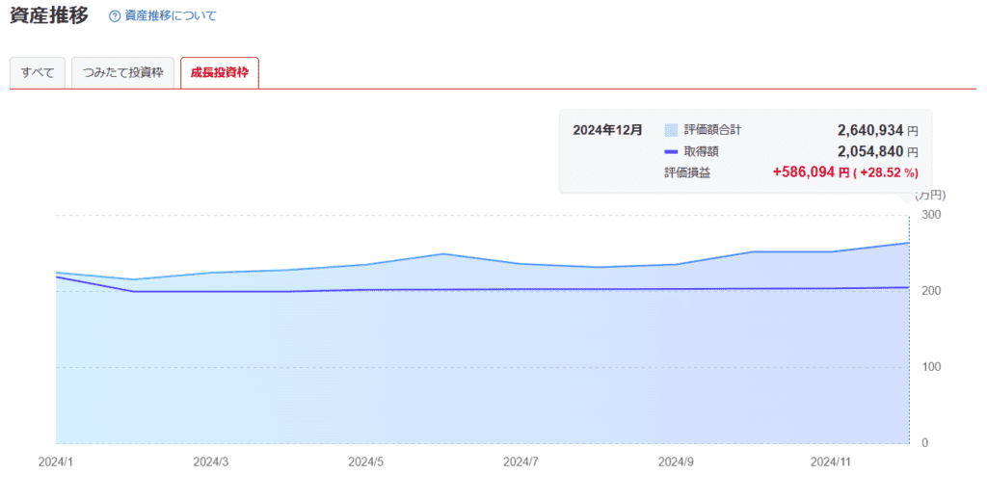The image size is (987, 501).
Task: Click the 200 y-axis value
Action: pos(931,291)
